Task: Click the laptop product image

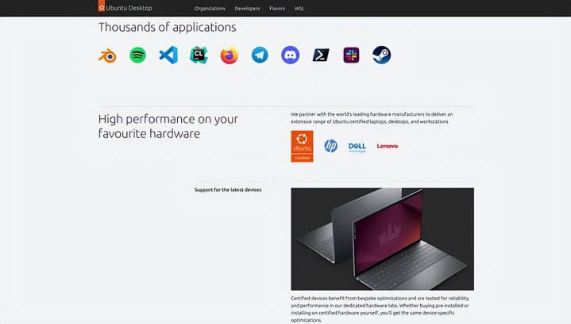Action: (382, 238)
